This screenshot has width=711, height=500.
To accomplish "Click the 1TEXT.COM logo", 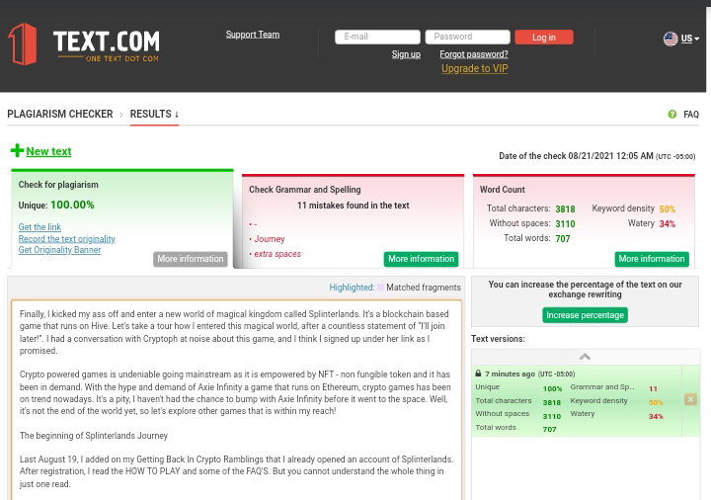I will click(x=84, y=44).
